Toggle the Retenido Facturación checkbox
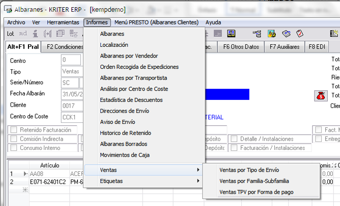Viewport: 340px width, 206px height. [x=14, y=130]
